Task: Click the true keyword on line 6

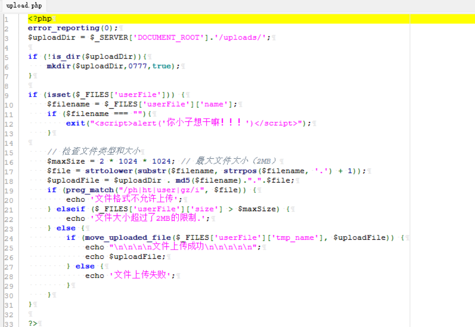Action: 161,66
